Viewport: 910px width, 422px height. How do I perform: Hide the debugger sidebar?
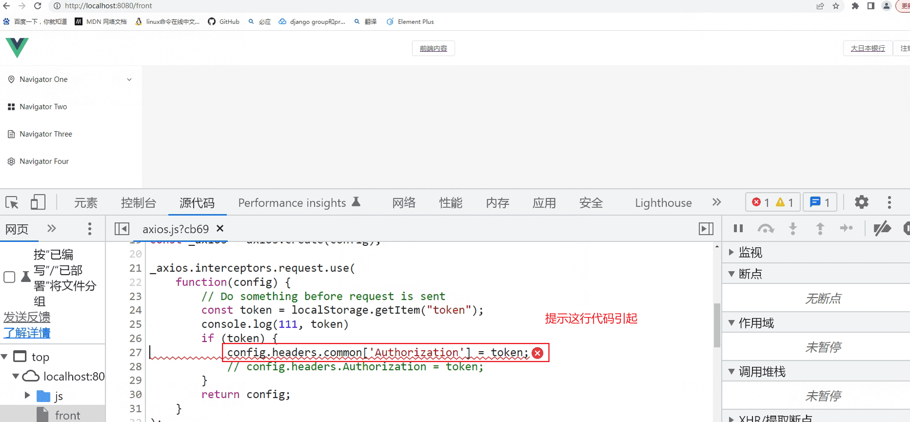706,229
